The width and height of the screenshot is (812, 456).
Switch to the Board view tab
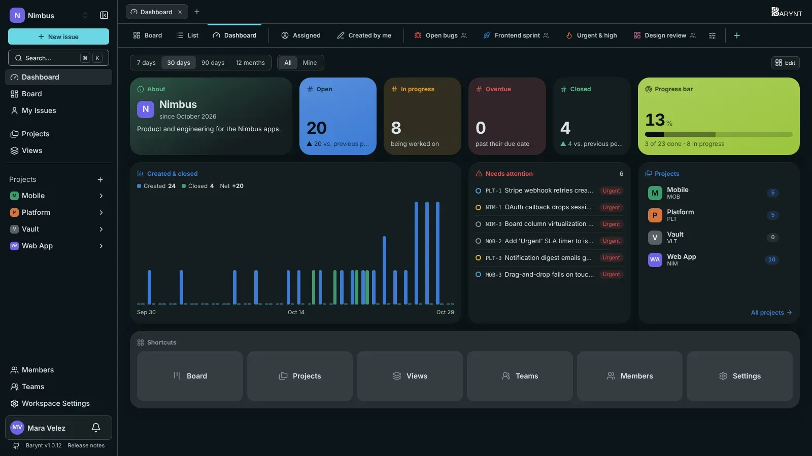click(148, 35)
